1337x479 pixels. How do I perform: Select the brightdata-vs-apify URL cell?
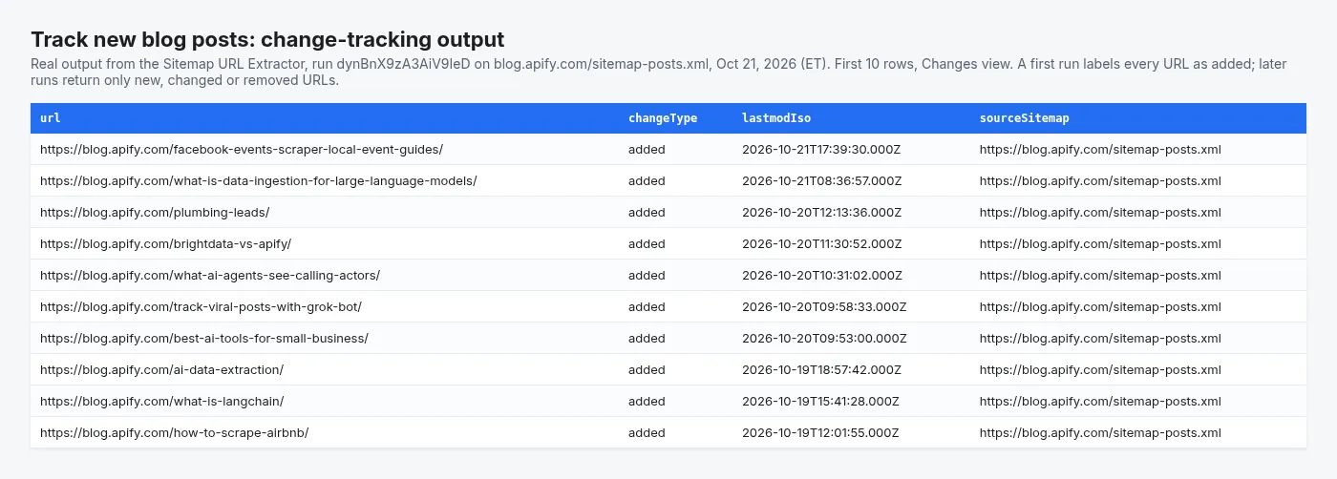tap(166, 244)
